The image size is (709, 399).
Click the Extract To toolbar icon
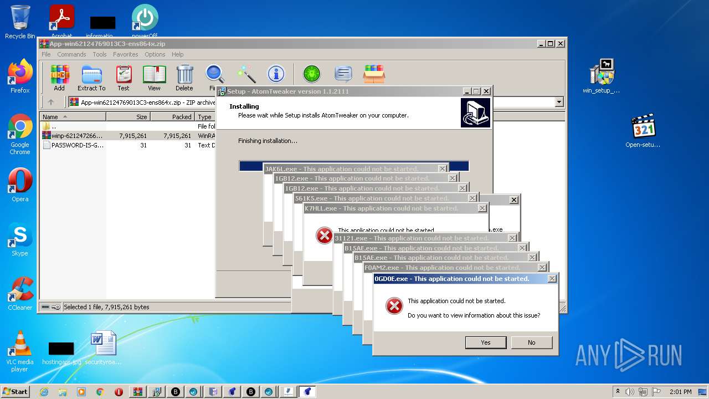point(91,78)
